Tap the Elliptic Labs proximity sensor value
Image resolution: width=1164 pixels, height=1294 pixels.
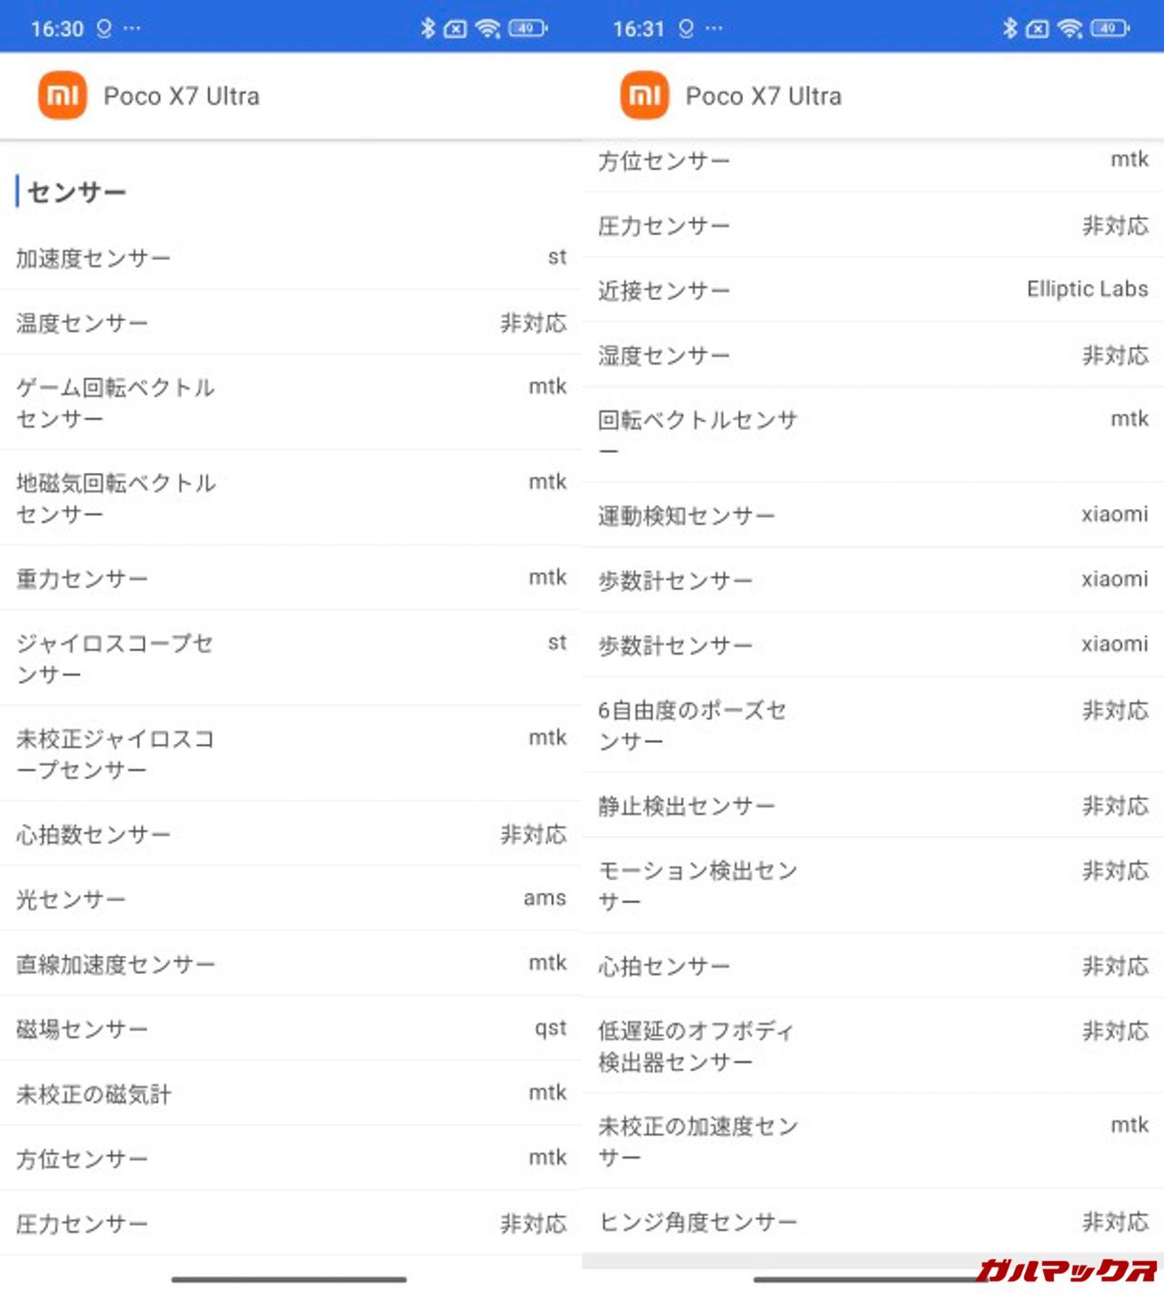[x=1087, y=289]
